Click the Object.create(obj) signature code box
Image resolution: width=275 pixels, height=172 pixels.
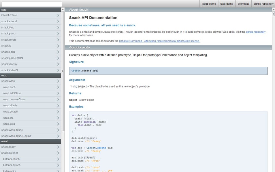[168, 71]
